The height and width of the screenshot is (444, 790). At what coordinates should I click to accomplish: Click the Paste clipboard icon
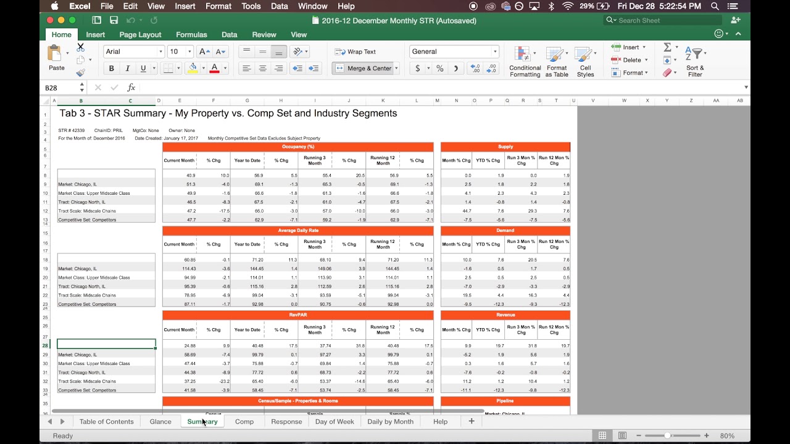[55, 54]
